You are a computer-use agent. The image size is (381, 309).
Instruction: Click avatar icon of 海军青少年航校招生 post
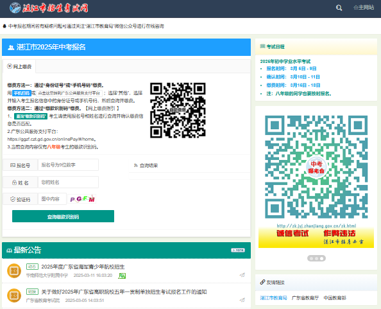click(x=14, y=270)
